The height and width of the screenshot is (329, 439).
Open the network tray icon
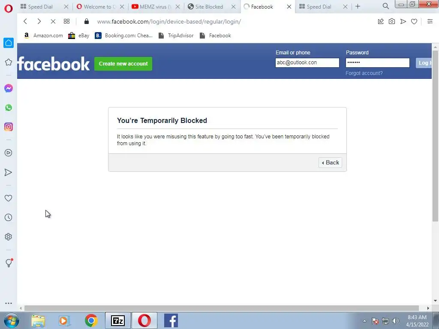point(385,321)
